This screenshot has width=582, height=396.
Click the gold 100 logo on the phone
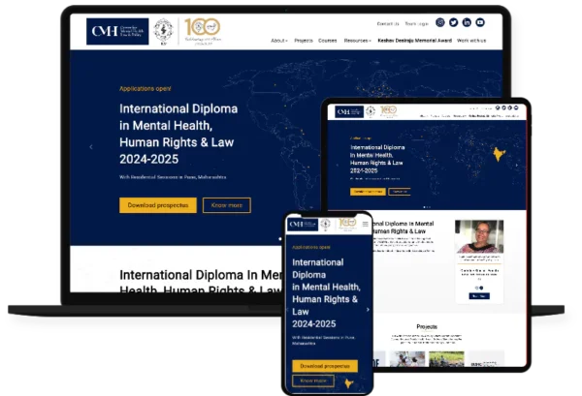point(347,224)
